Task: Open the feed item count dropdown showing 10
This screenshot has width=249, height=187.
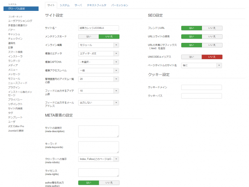Action: [98, 91]
